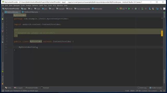Viewport: 167px width, 93px height.
Task: Open the Analyze menu
Action: [28, 5]
